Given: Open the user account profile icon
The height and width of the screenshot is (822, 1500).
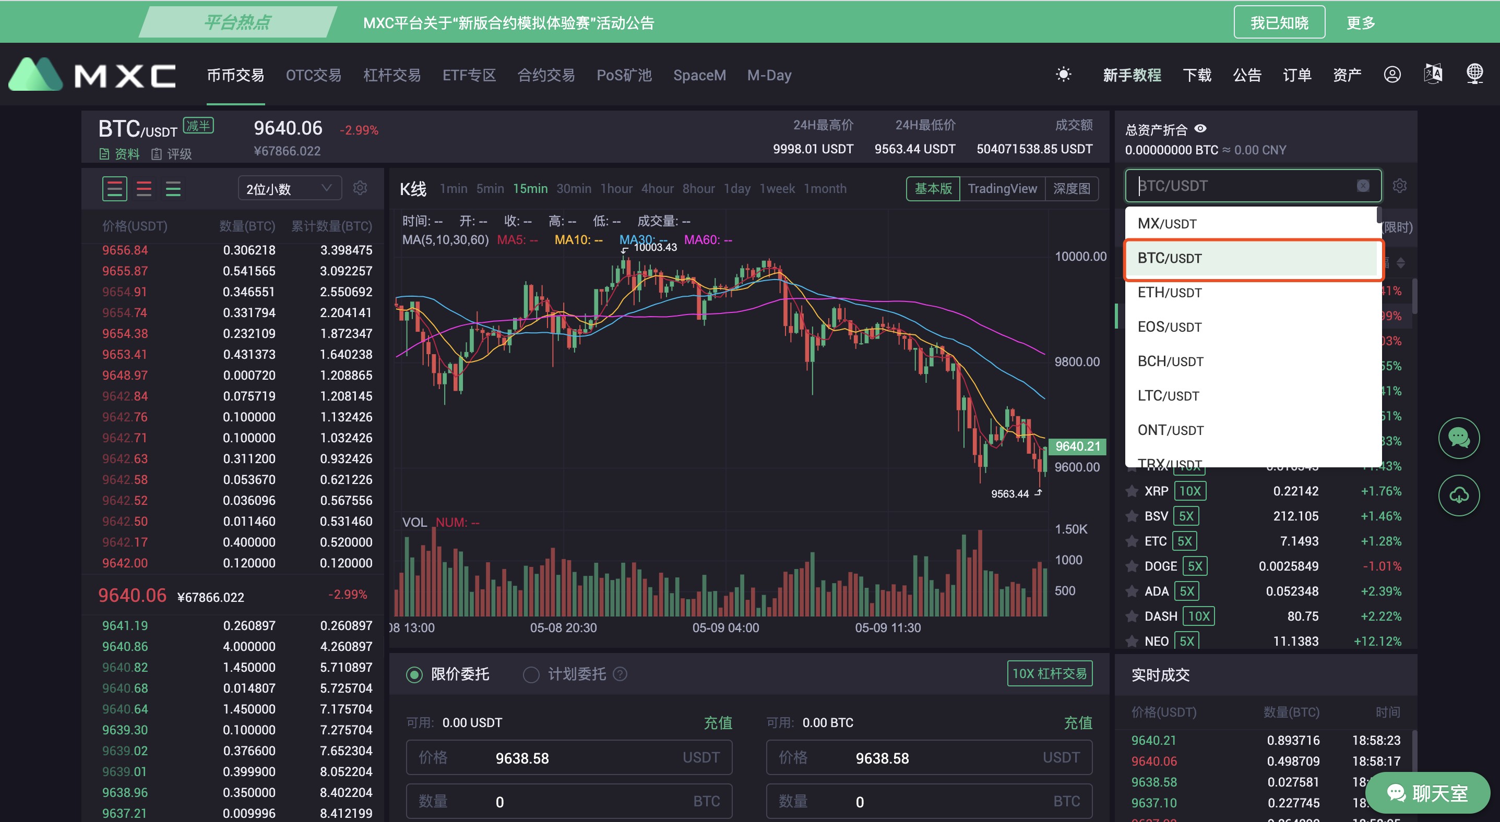Looking at the screenshot, I should pos(1392,75).
